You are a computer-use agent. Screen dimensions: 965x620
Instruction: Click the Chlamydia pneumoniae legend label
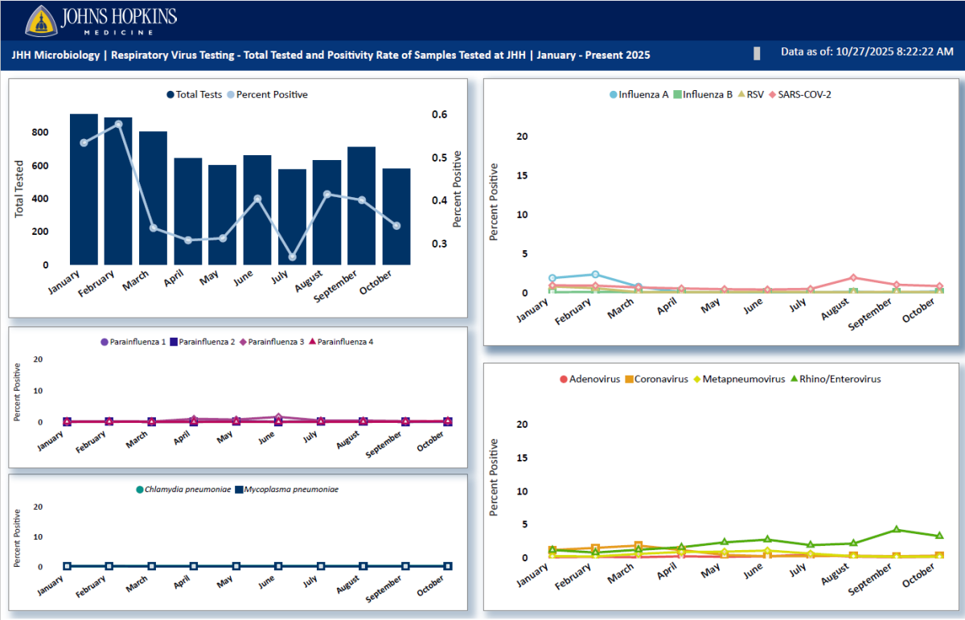pos(188,489)
